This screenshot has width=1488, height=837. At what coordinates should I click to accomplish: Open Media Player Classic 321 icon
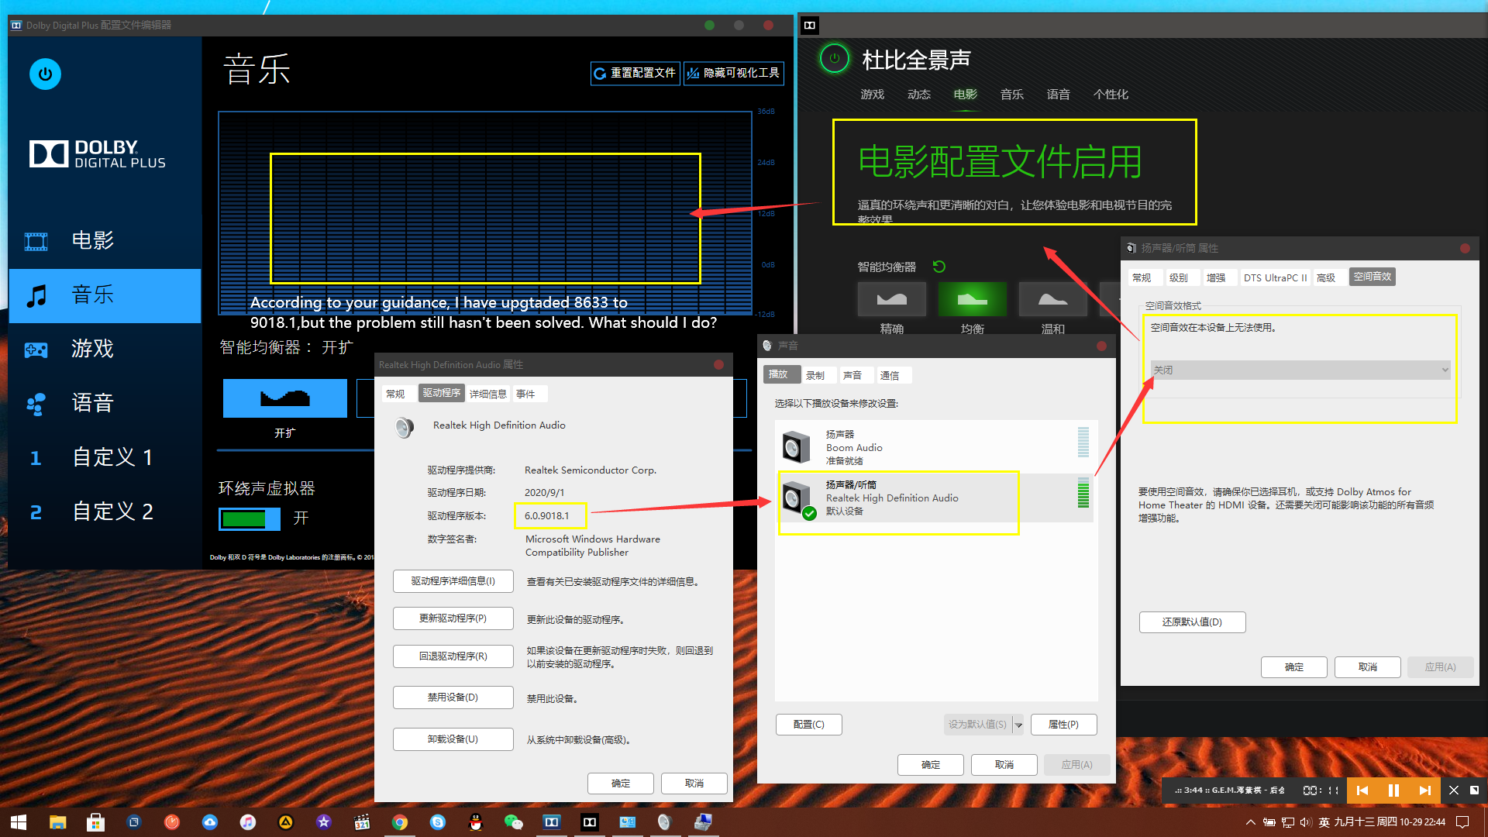362,822
